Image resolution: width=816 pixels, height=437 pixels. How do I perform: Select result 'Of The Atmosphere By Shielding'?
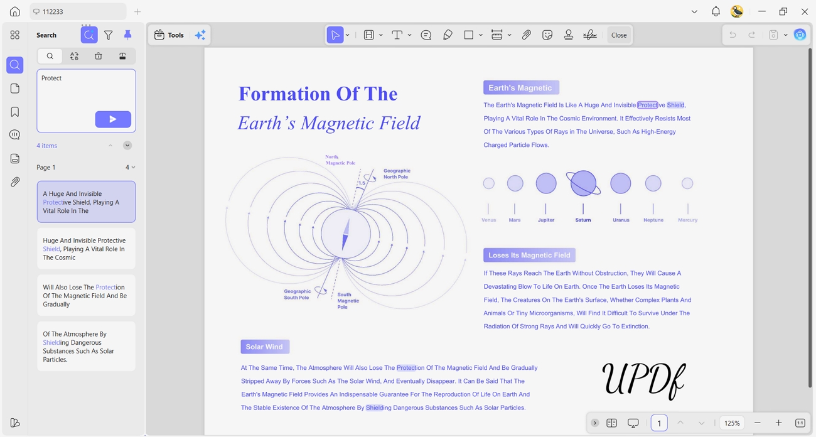pos(86,347)
